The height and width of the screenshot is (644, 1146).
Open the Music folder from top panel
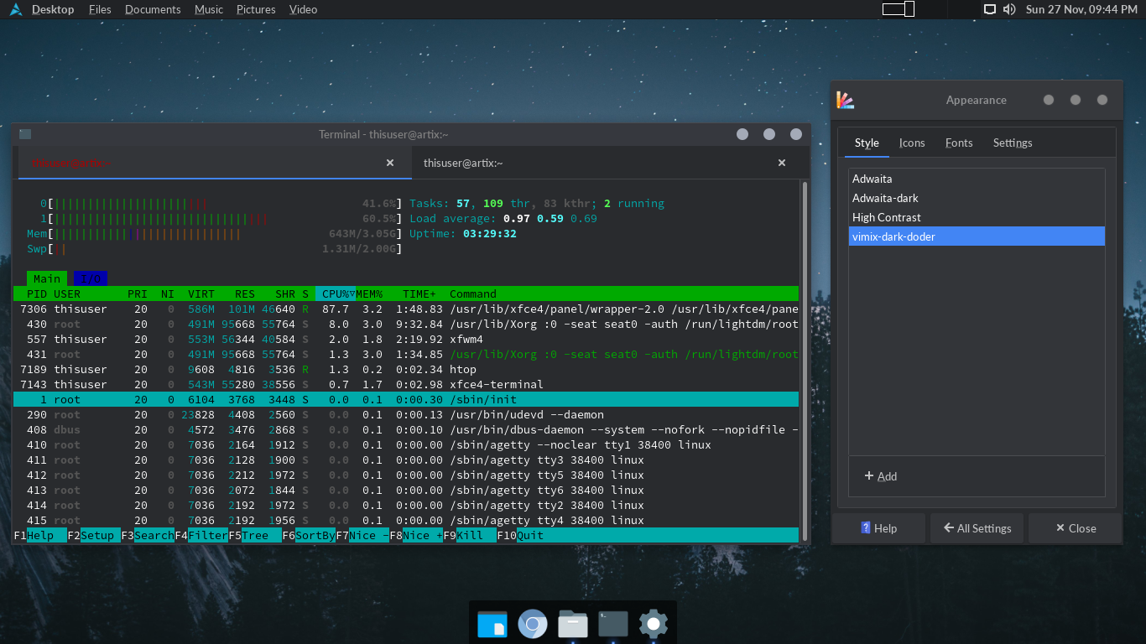209,9
